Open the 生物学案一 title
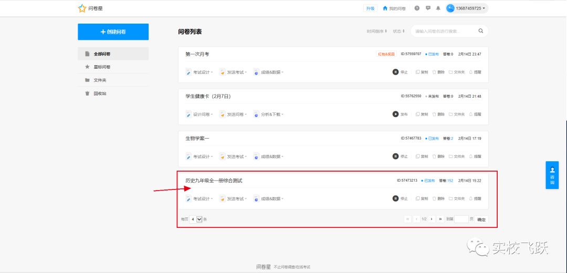 click(x=197, y=139)
